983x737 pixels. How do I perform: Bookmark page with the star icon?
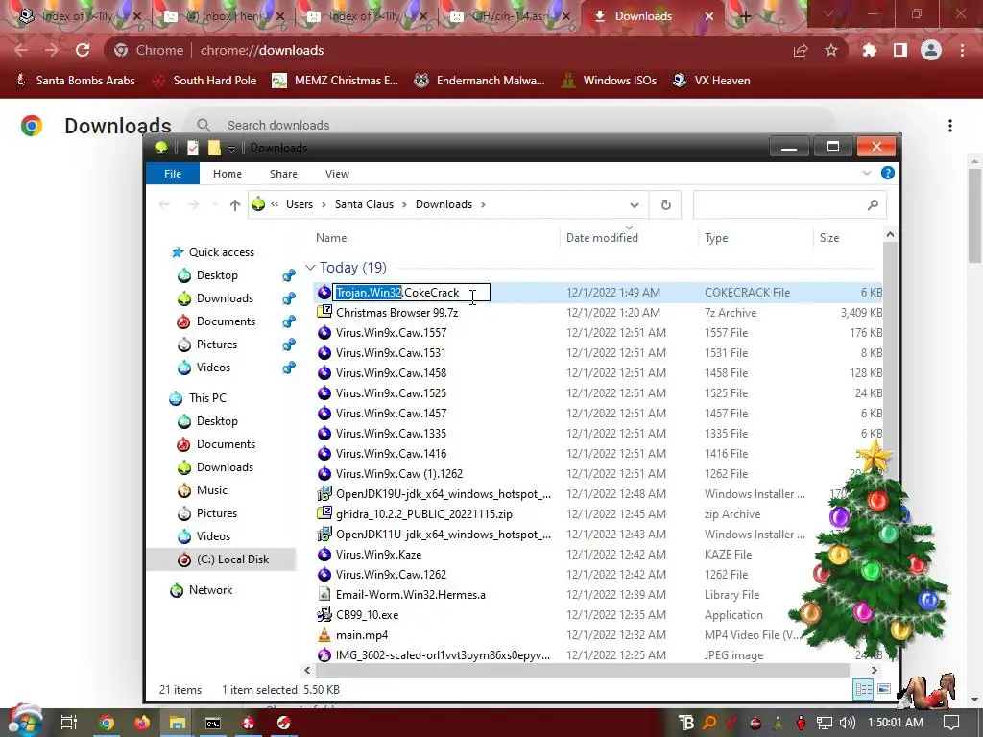(831, 50)
